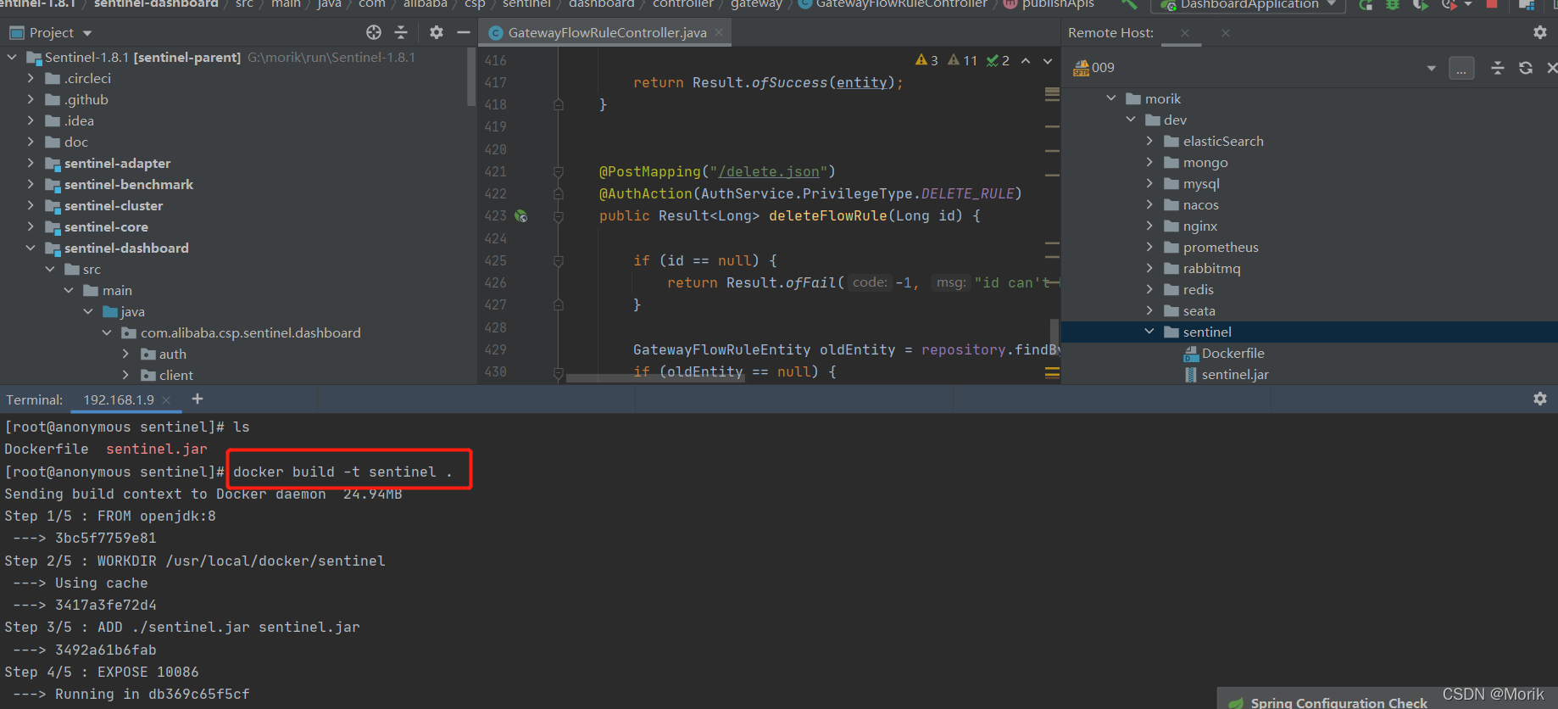1558x709 pixels.
Task: Click the debug bug icon in run toolbar
Action: click(1393, 4)
